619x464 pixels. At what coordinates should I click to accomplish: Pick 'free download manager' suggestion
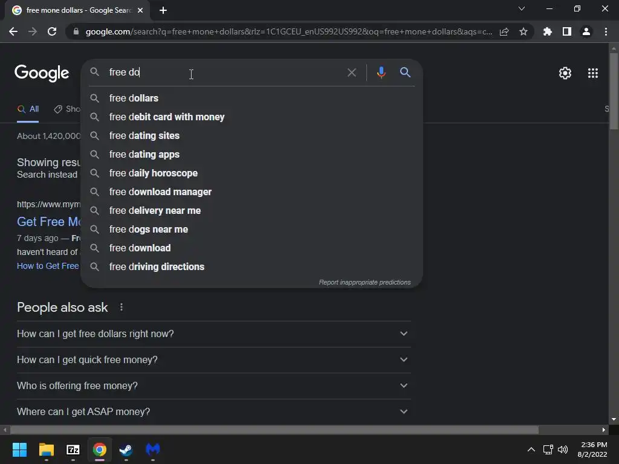pos(251,192)
